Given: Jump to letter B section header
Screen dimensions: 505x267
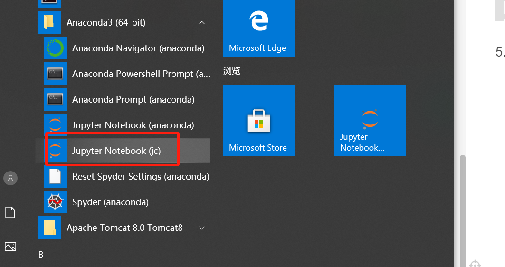Looking at the screenshot, I should (x=41, y=255).
